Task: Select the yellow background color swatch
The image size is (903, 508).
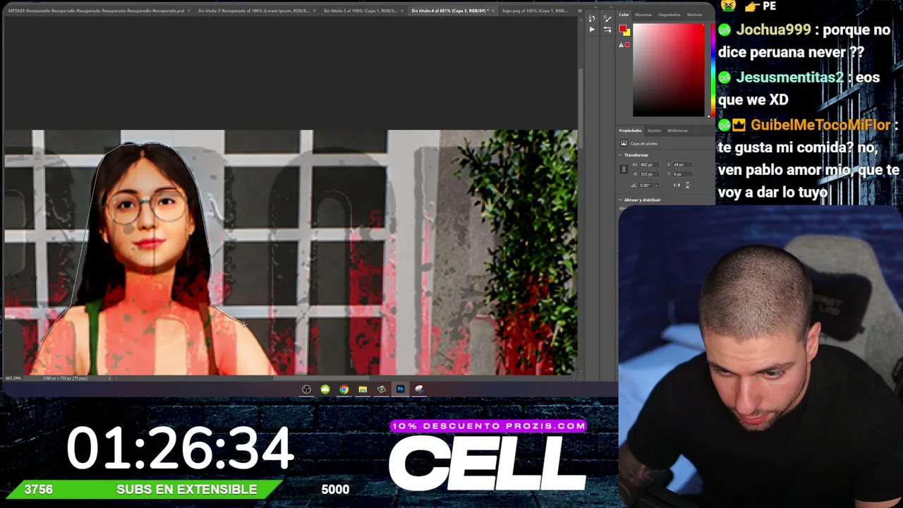Action: click(x=626, y=32)
